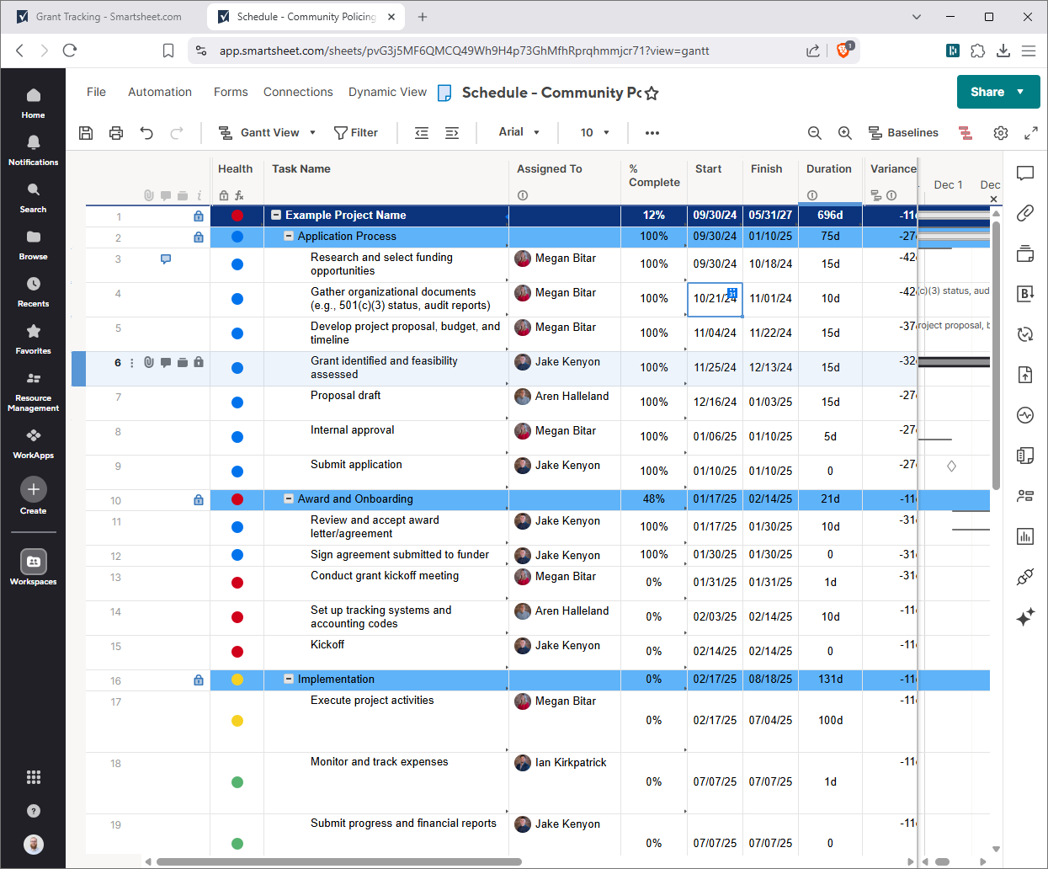Enable critical path highlighting
Image resolution: width=1048 pixels, height=869 pixels.
[965, 132]
